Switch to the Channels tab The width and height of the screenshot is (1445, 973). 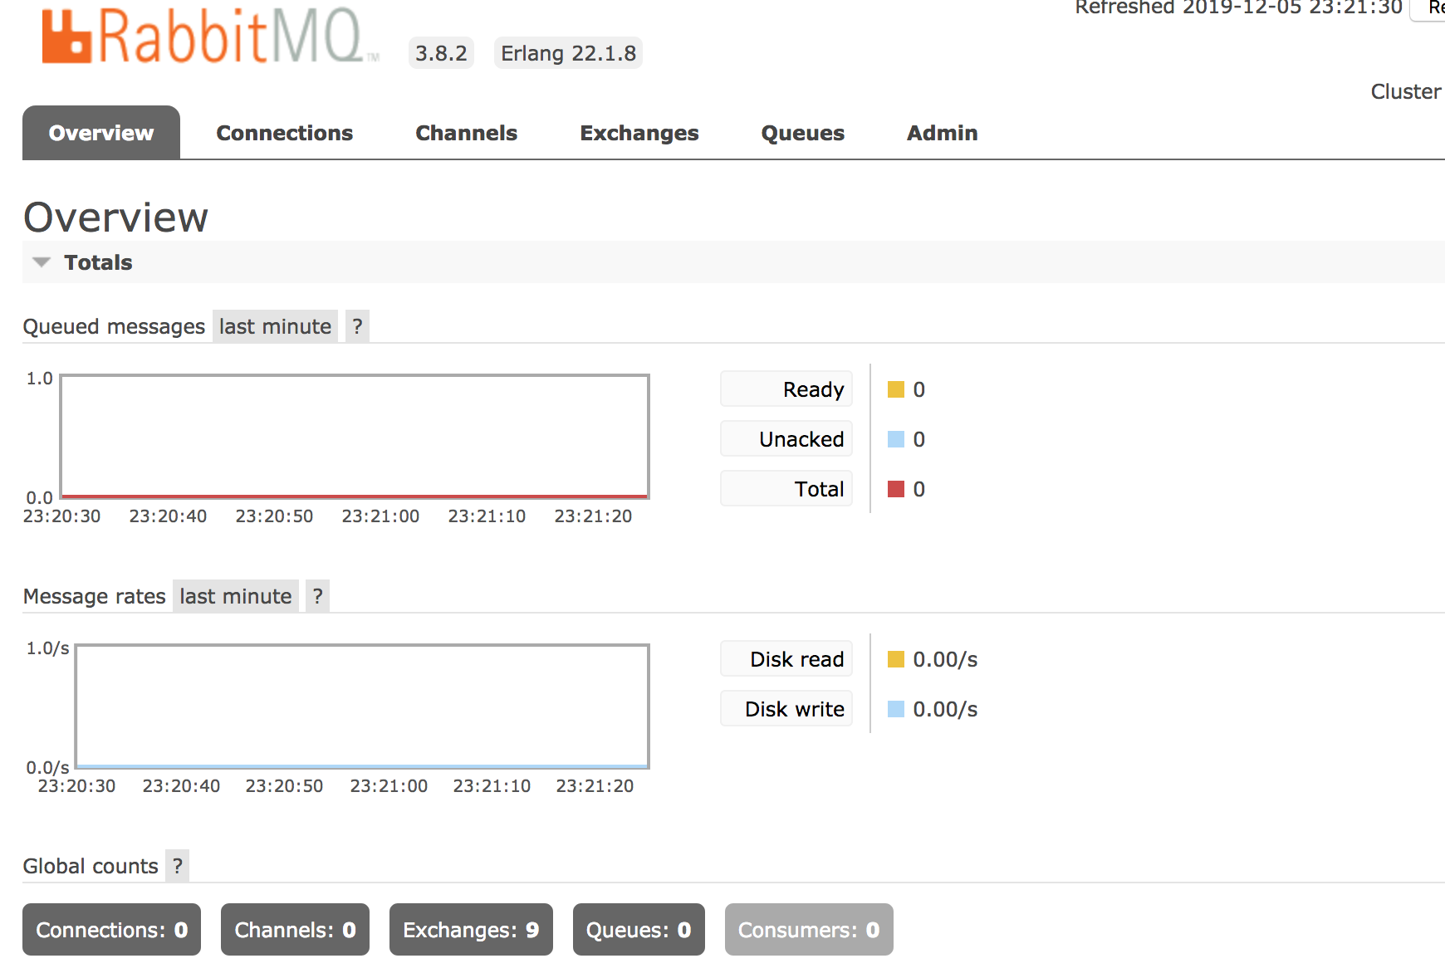click(467, 133)
